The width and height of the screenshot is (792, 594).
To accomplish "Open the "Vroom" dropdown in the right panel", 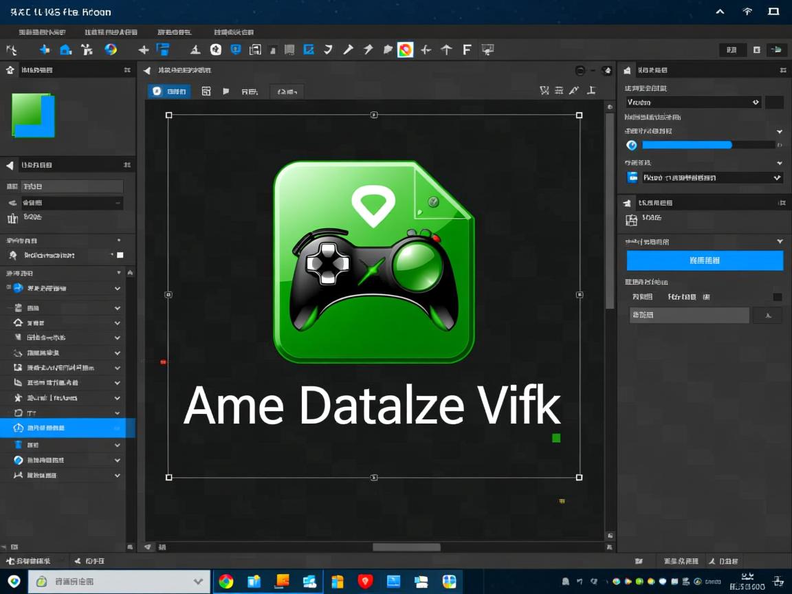I will 693,102.
